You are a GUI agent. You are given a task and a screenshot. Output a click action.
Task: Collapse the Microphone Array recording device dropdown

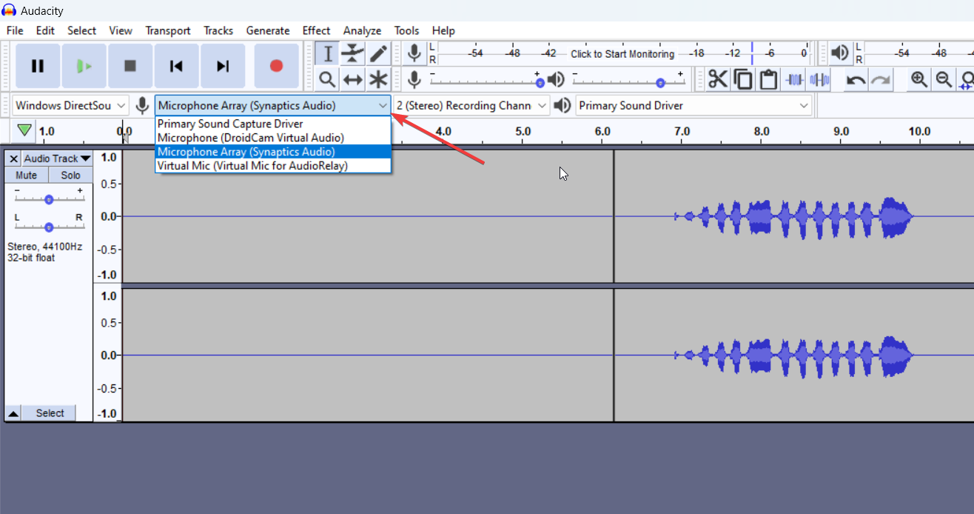coord(273,105)
